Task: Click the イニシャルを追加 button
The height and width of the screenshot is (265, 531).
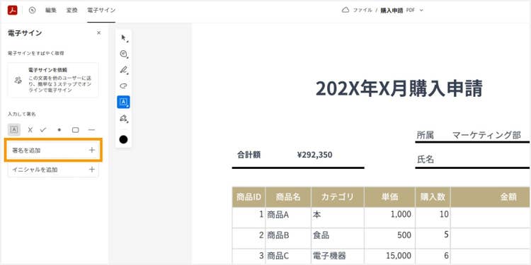Action: coord(53,170)
